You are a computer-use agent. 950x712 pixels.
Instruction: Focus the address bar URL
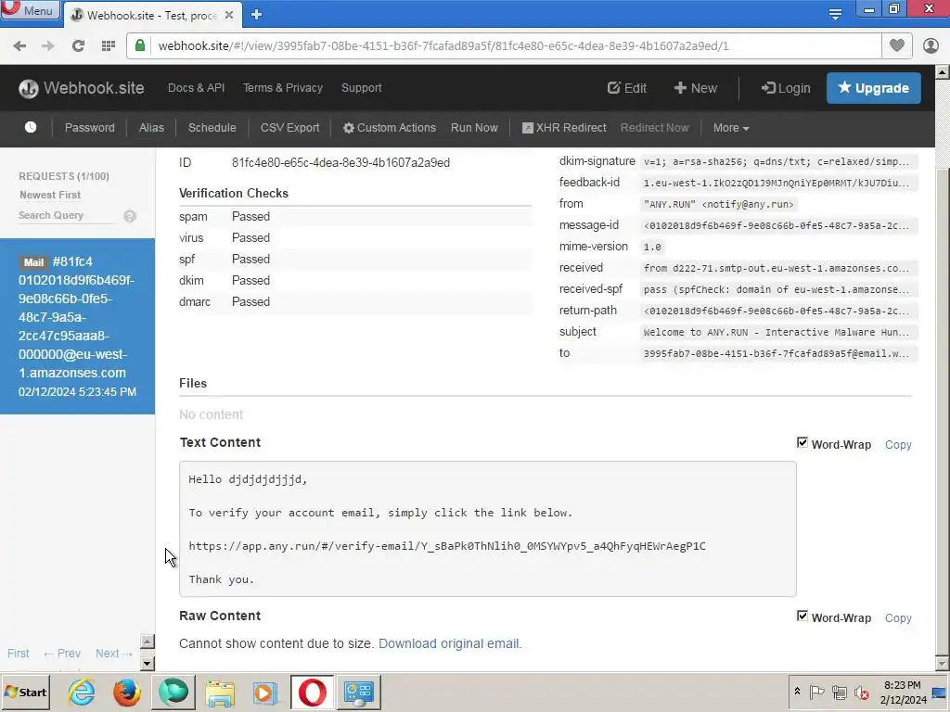click(443, 46)
